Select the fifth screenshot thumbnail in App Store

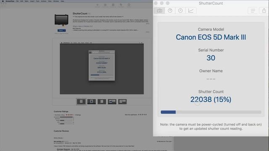point(122,102)
